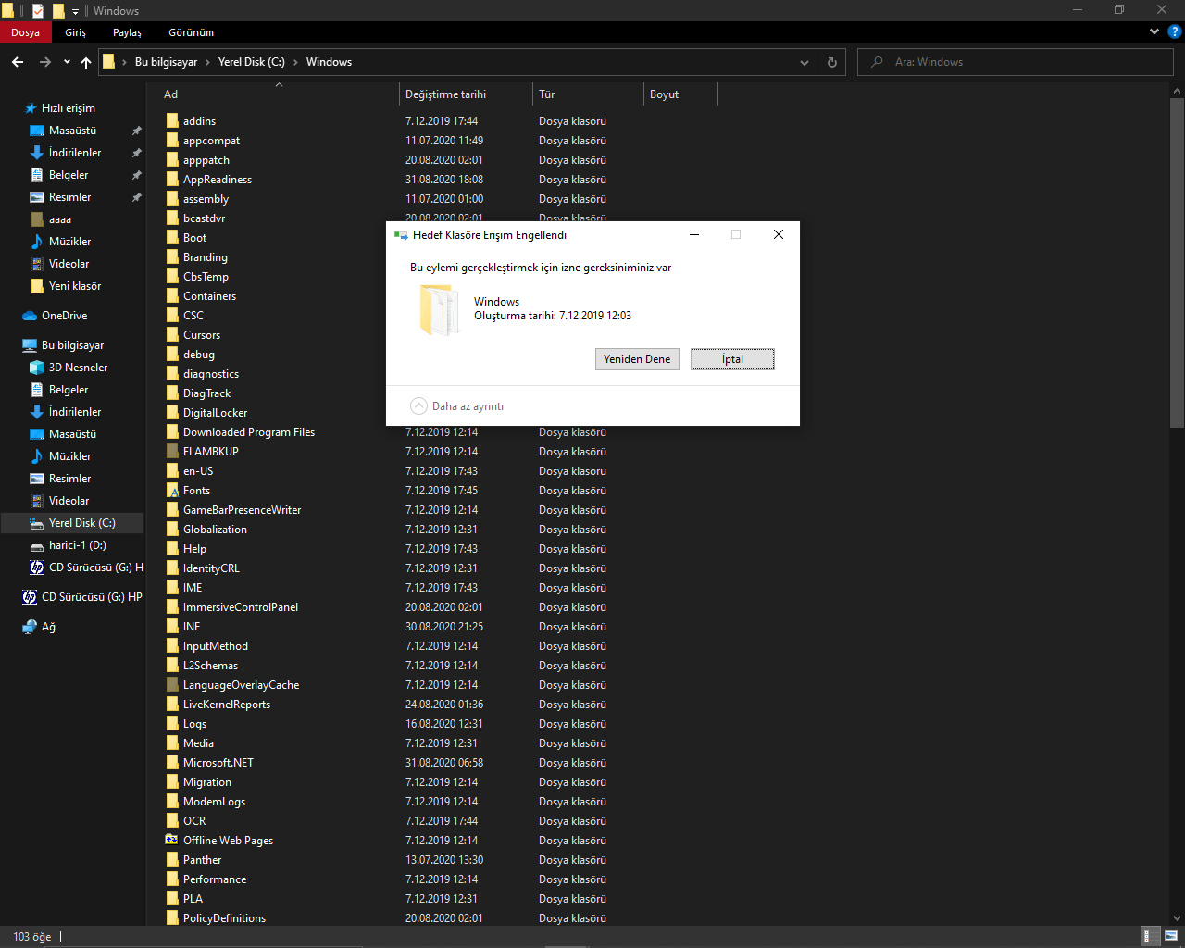Viewport: 1185px width, 948px height.
Task: Click the Properties checkmark icon in title bar
Action: click(x=38, y=11)
